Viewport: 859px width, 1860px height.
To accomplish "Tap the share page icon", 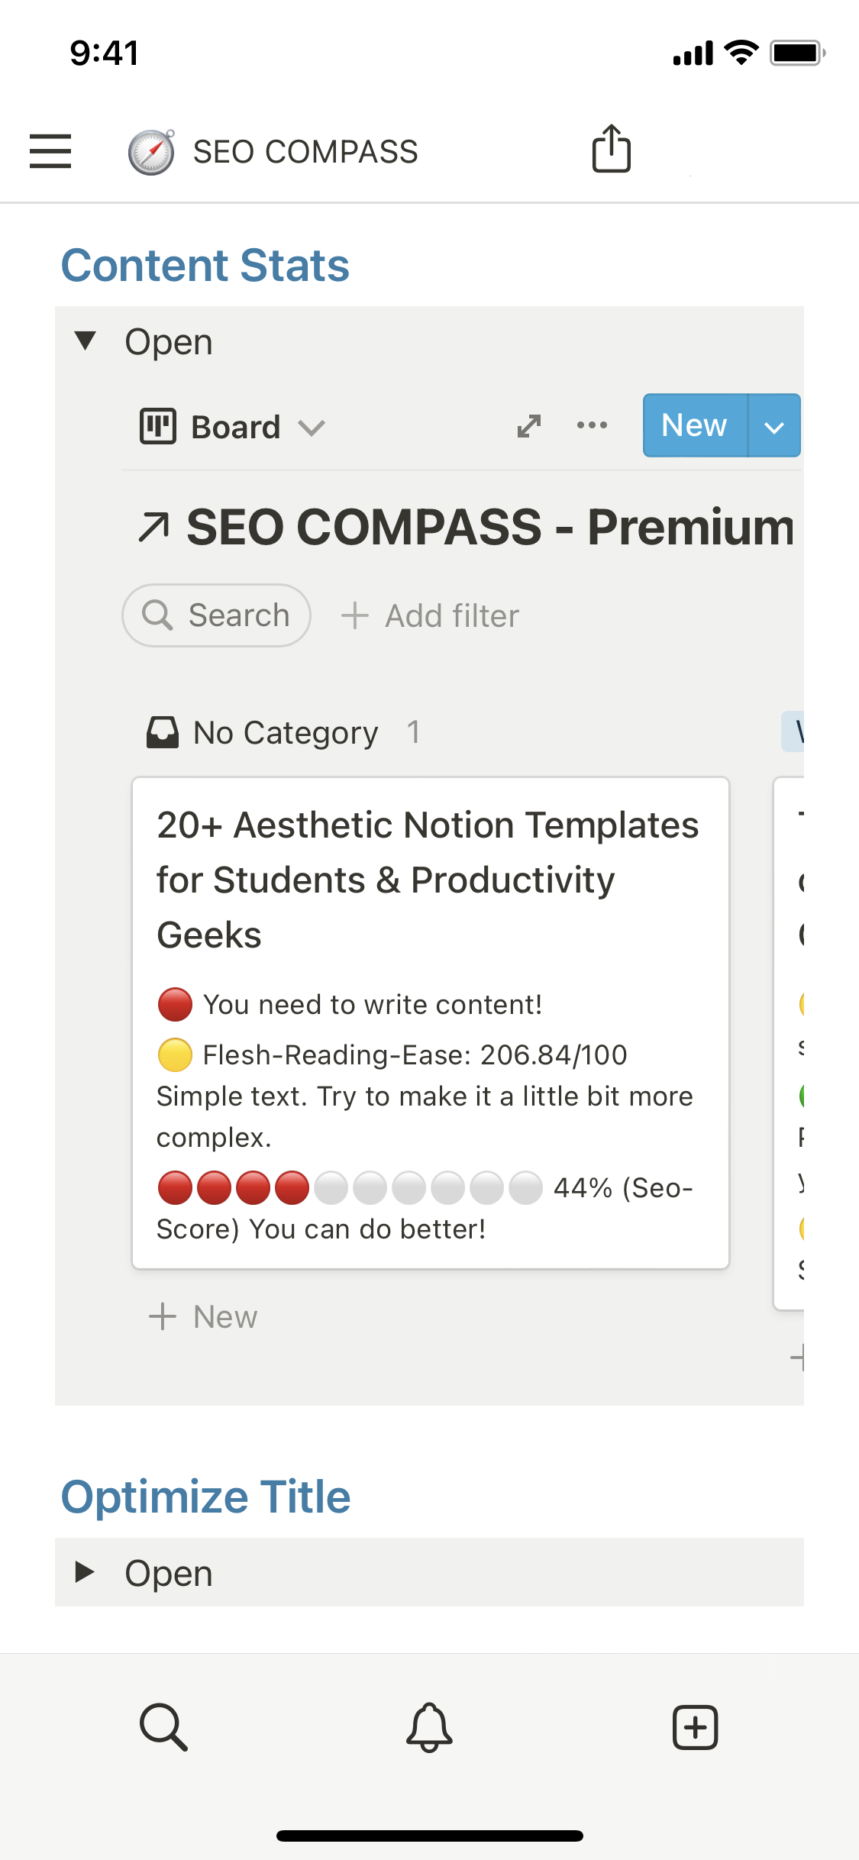I will point(611,149).
